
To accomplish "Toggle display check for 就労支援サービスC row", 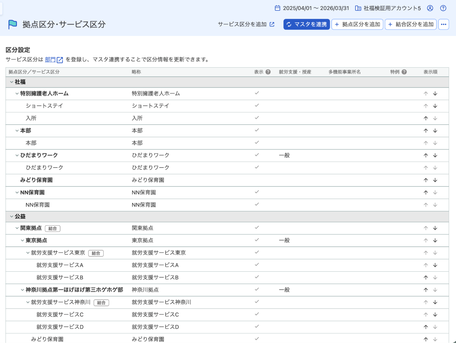I will click(257, 314).
